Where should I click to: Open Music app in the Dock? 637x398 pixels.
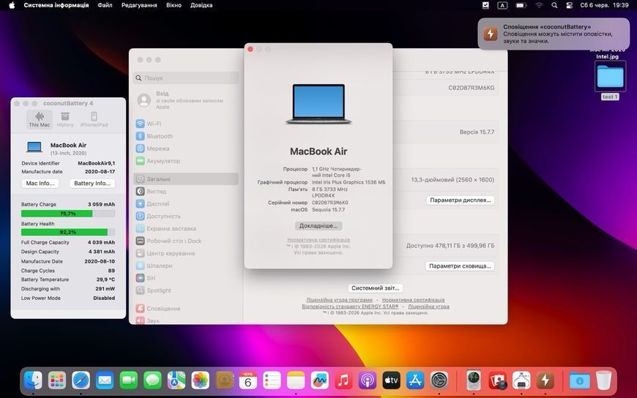(343, 380)
